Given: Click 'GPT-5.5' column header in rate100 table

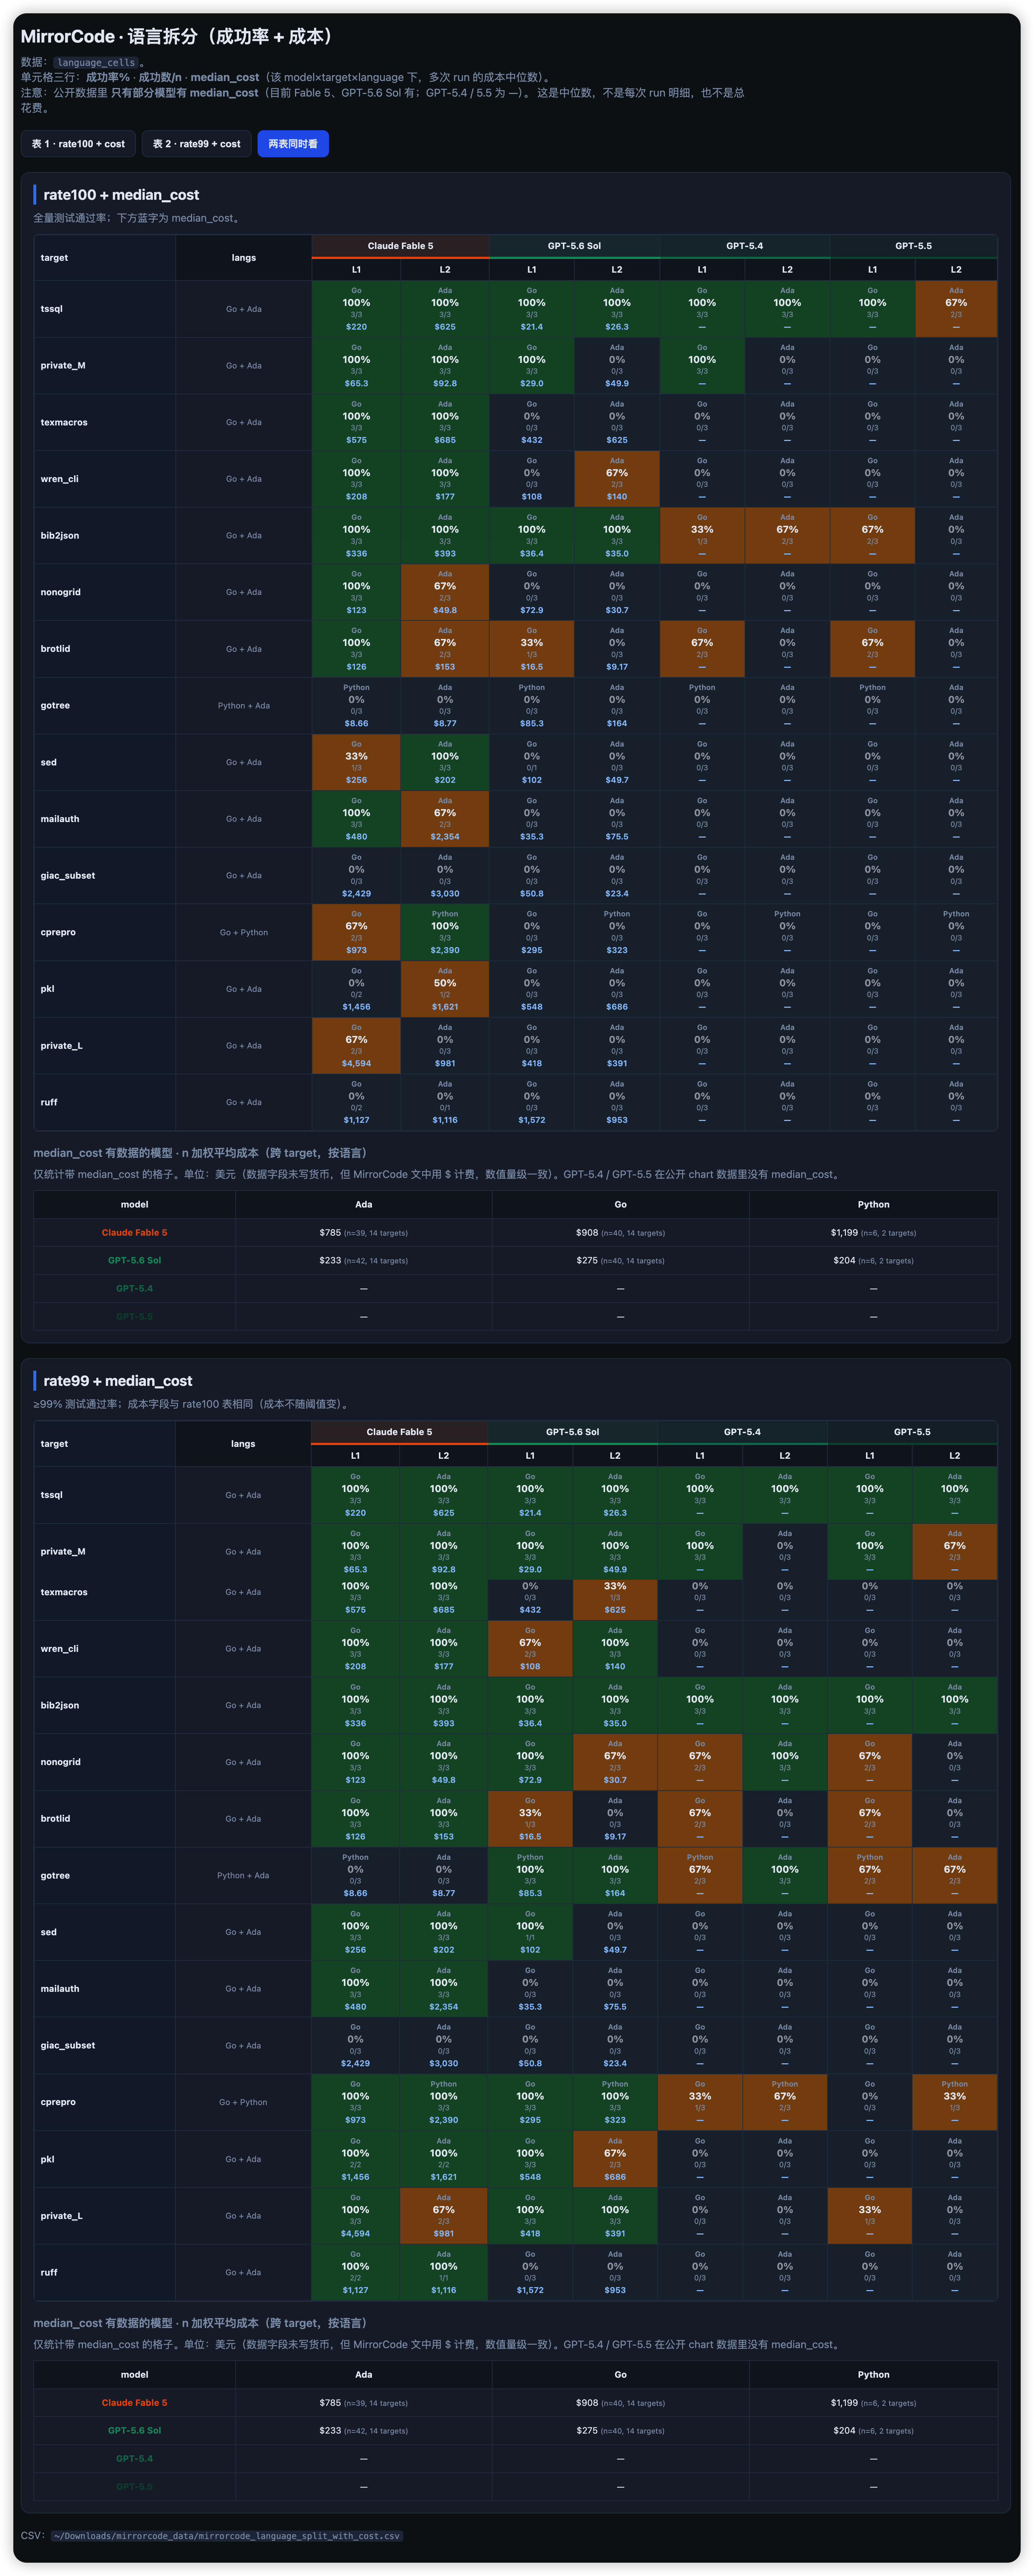Looking at the screenshot, I should 914,246.
